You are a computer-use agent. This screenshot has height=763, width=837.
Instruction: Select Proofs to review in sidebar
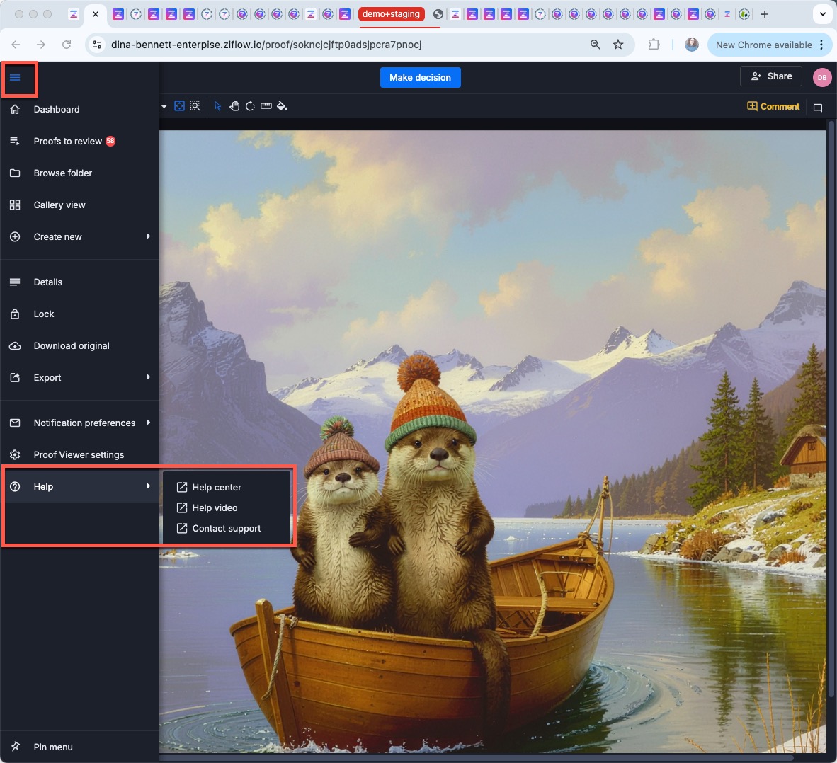(67, 141)
